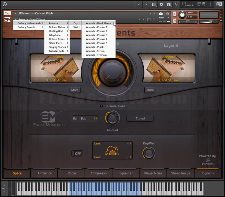Viewport: 225px width, 197px height.
Task: Step to previous snapshot arrow
Action: click(x=139, y=19)
